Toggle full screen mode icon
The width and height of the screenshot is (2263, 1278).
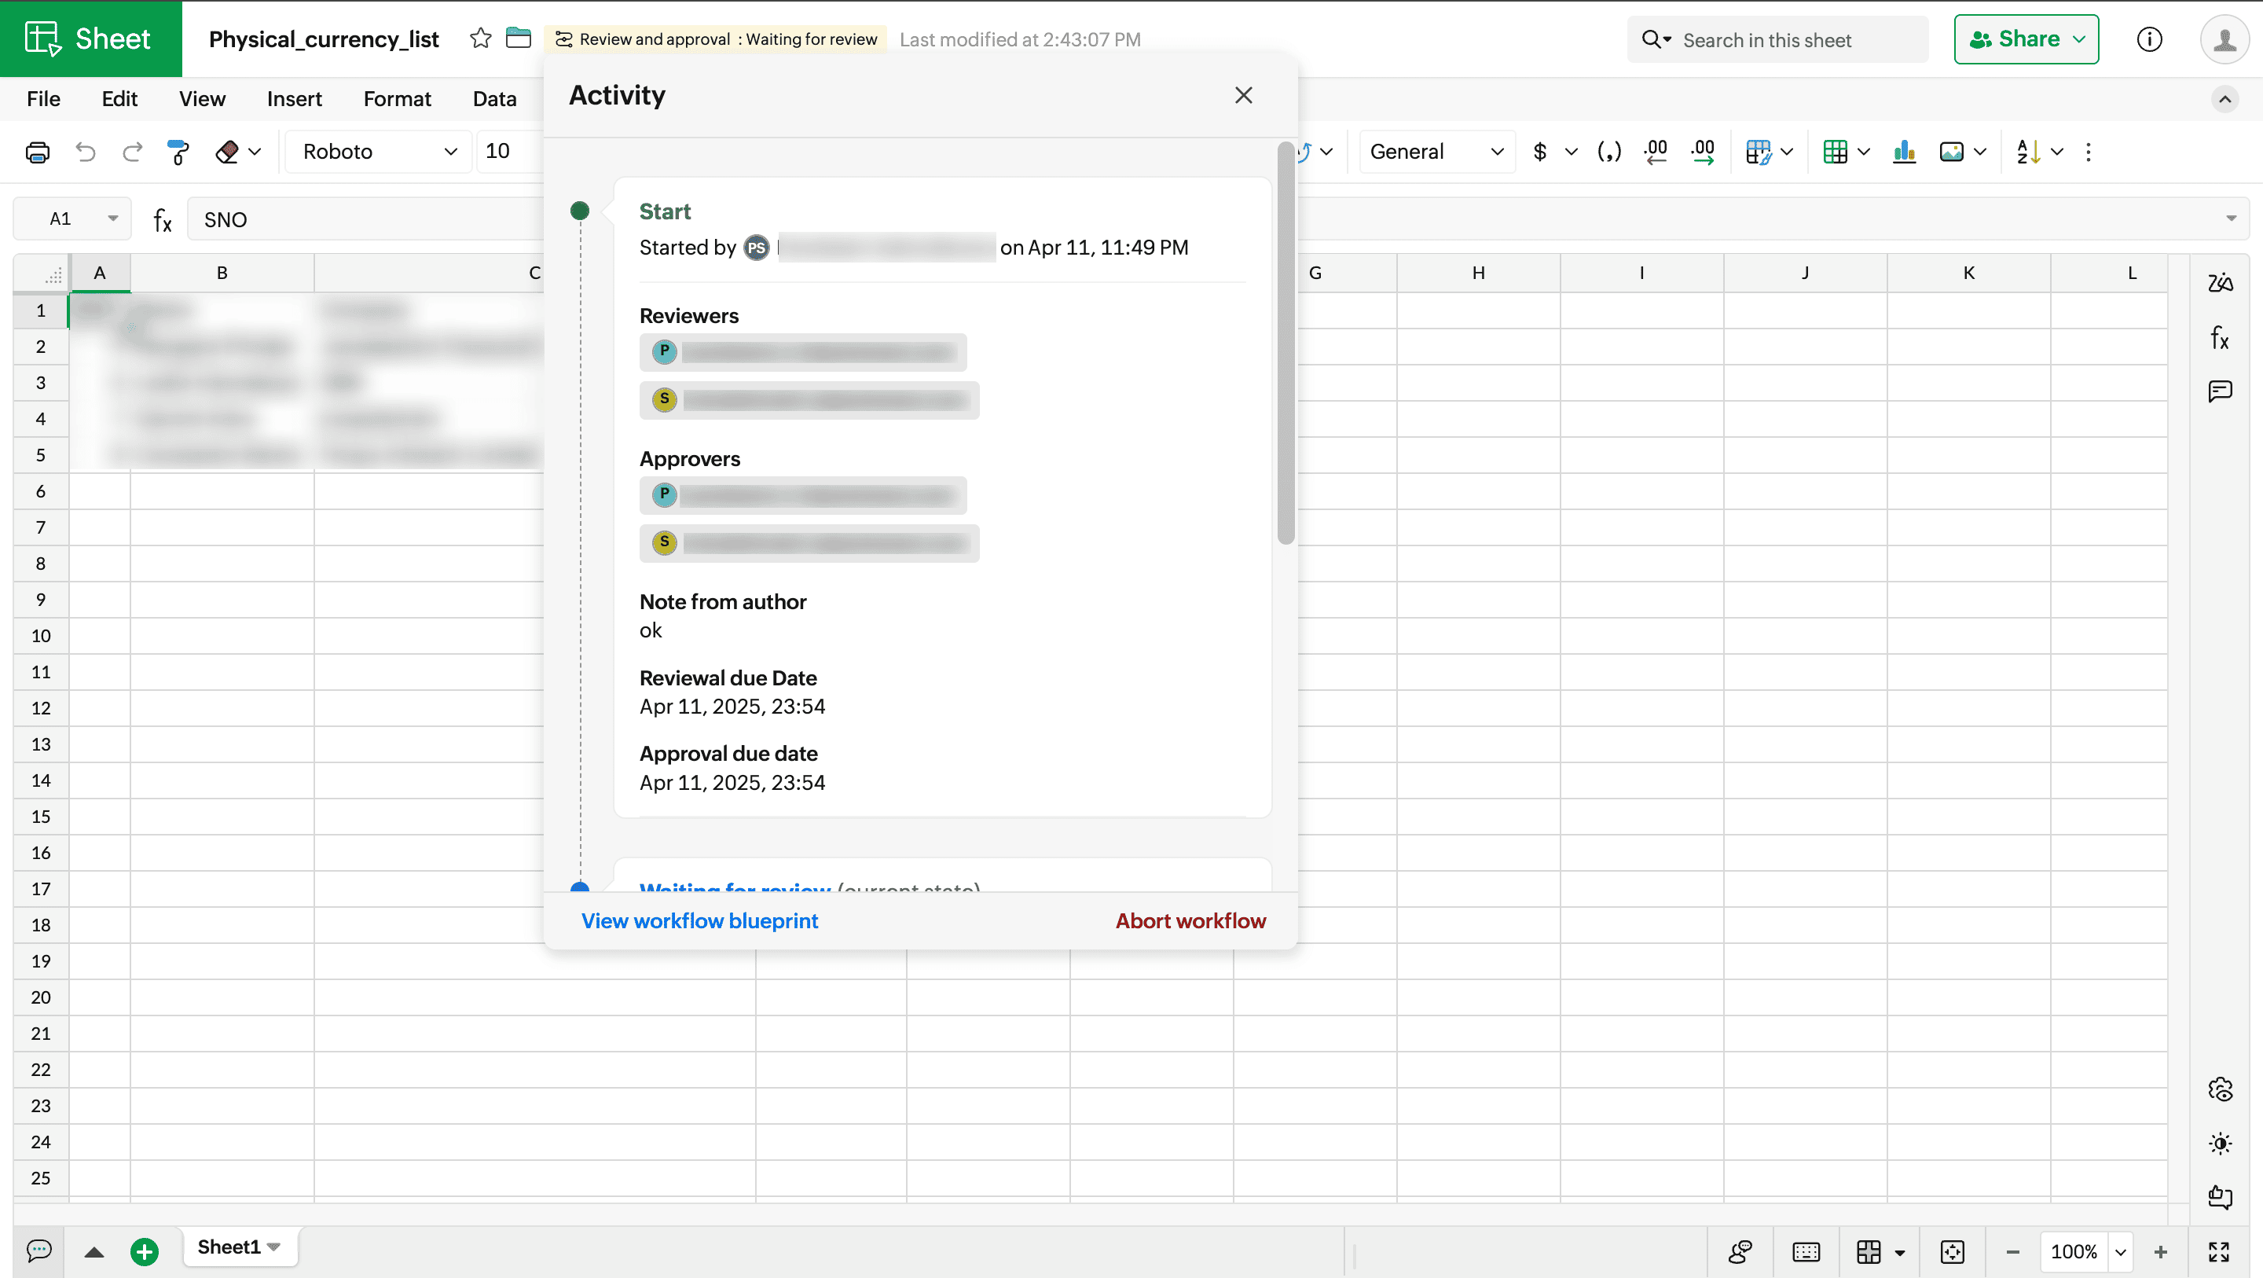coord(2219,1250)
